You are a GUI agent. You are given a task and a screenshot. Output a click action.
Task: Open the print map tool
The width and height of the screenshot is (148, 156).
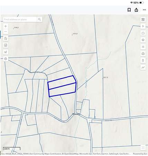pos(143,54)
